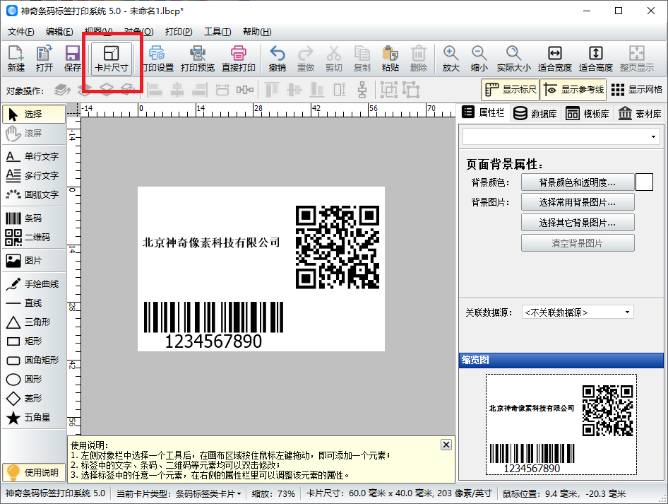This screenshot has width=668, height=504.
Task: Select the 北京神奇像素科技有限公司 text on canvas
Action: click(211, 242)
